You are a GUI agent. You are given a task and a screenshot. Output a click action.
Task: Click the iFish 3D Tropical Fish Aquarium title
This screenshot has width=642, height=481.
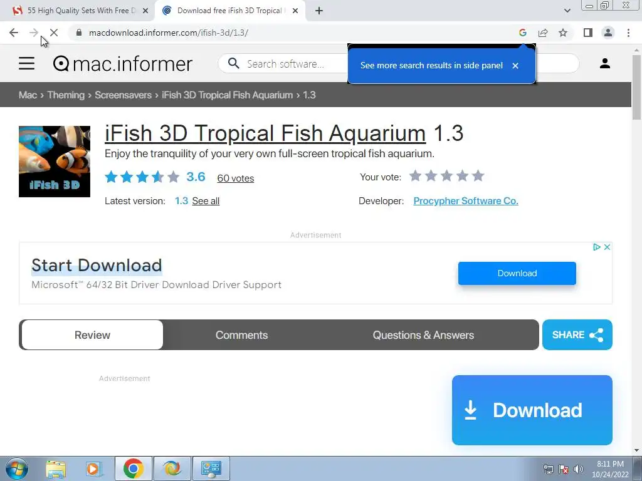(265, 133)
